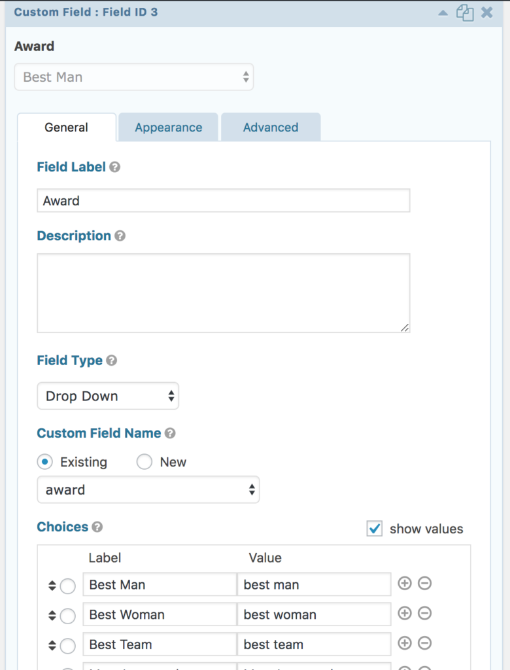Open Choices help tooltip icon
510x670 pixels.
[x=97, y=527]
